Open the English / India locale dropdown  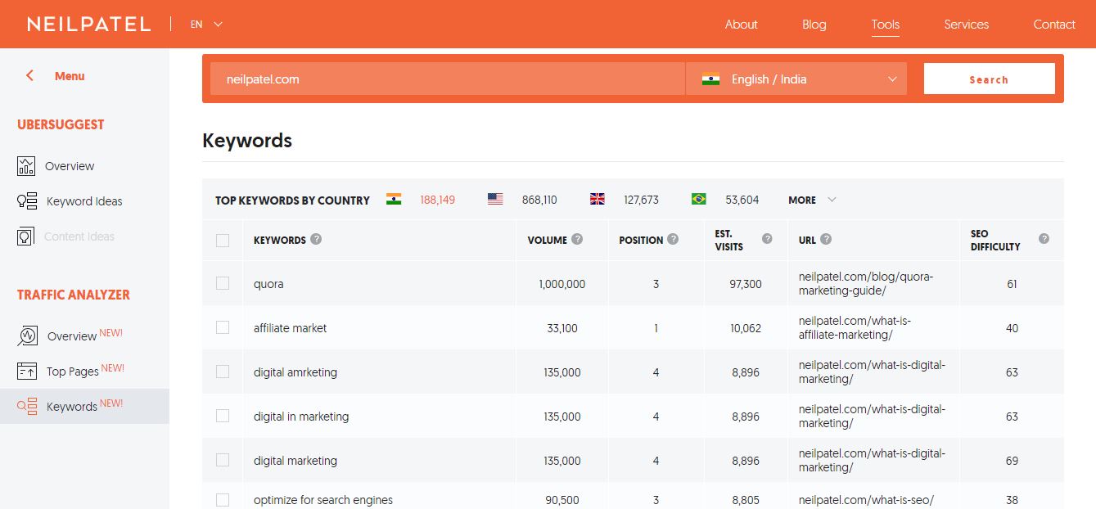(x=796, y=79)
